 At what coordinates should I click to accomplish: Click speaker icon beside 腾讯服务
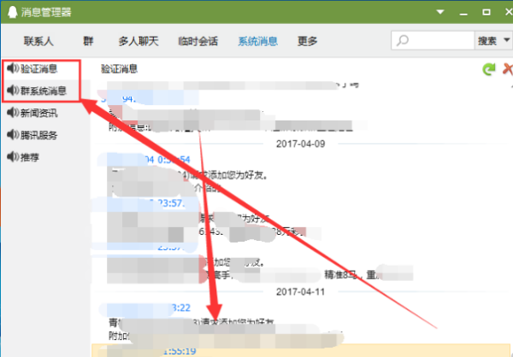pos(13,135)
